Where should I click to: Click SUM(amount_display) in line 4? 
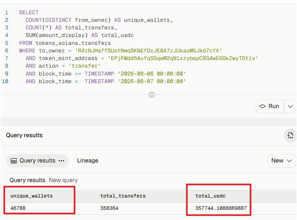pyautogui.click(x=56, y=35)
